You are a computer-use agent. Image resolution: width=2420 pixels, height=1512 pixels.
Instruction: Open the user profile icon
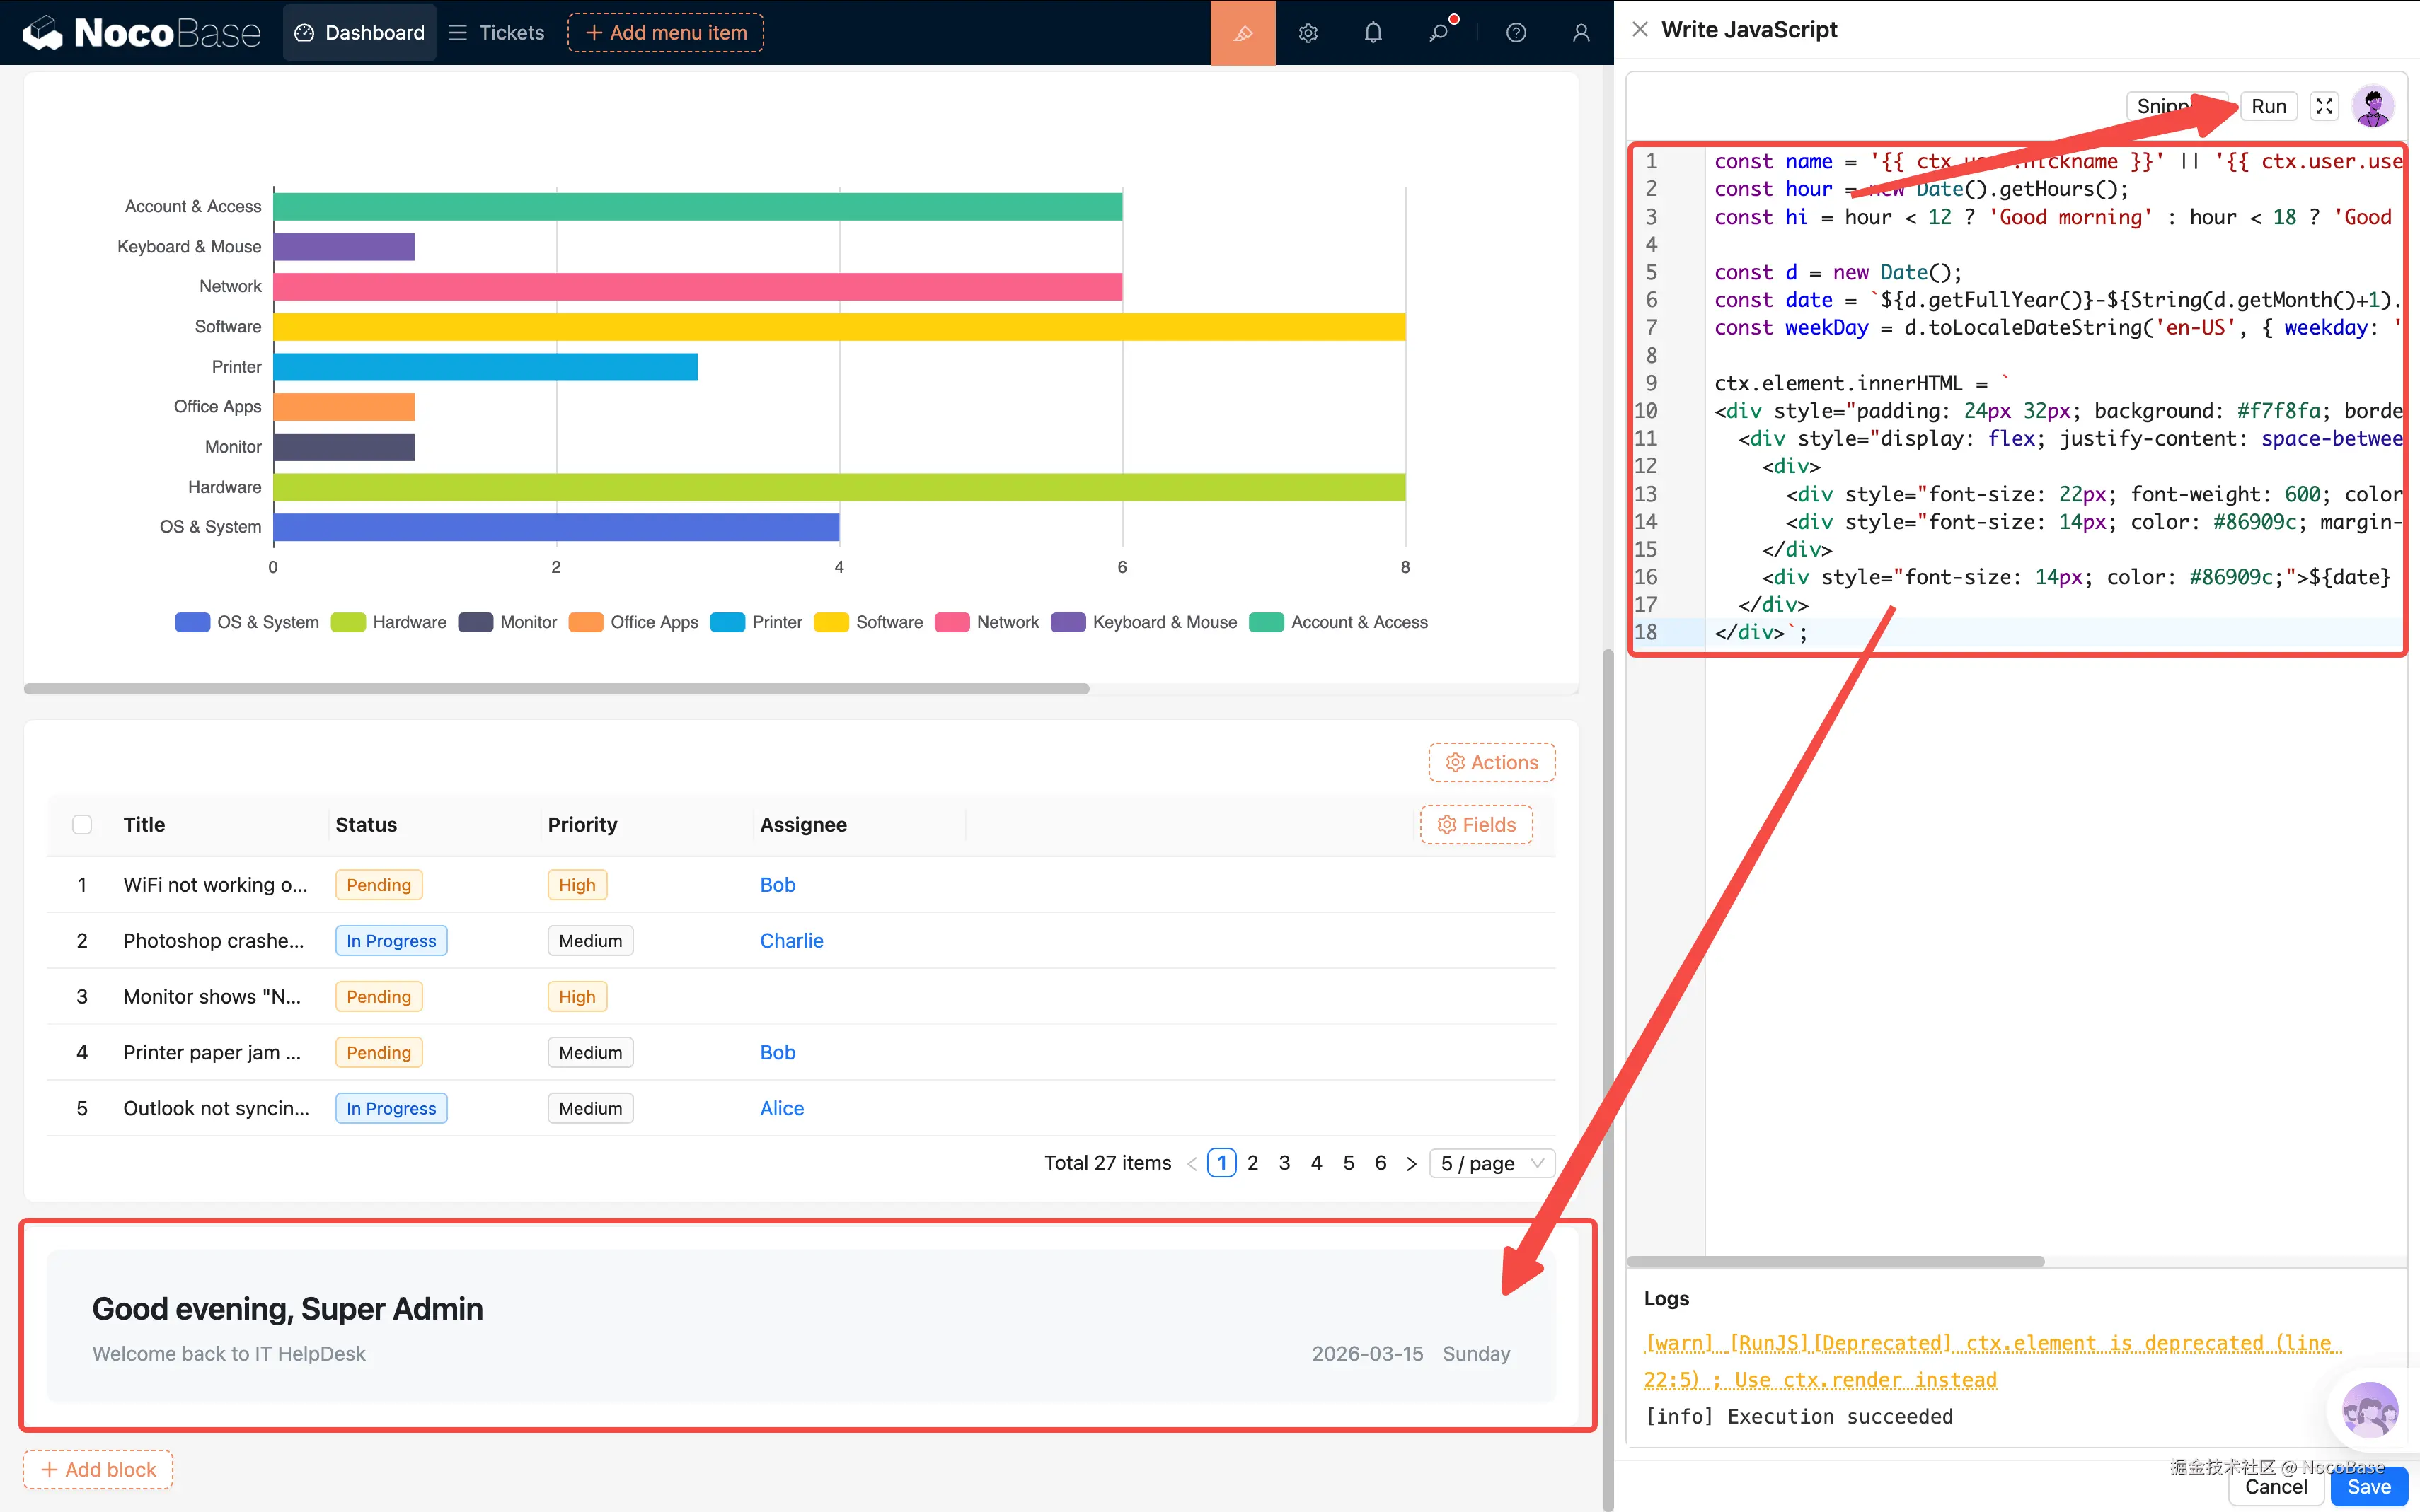click(1581, 33)
